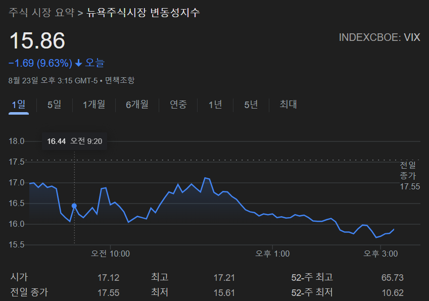The height and width of the screenshot is (301, 429).
Task: Click the 뉴욕주식시장 변동성지수 title
Action: coord(143,12)
